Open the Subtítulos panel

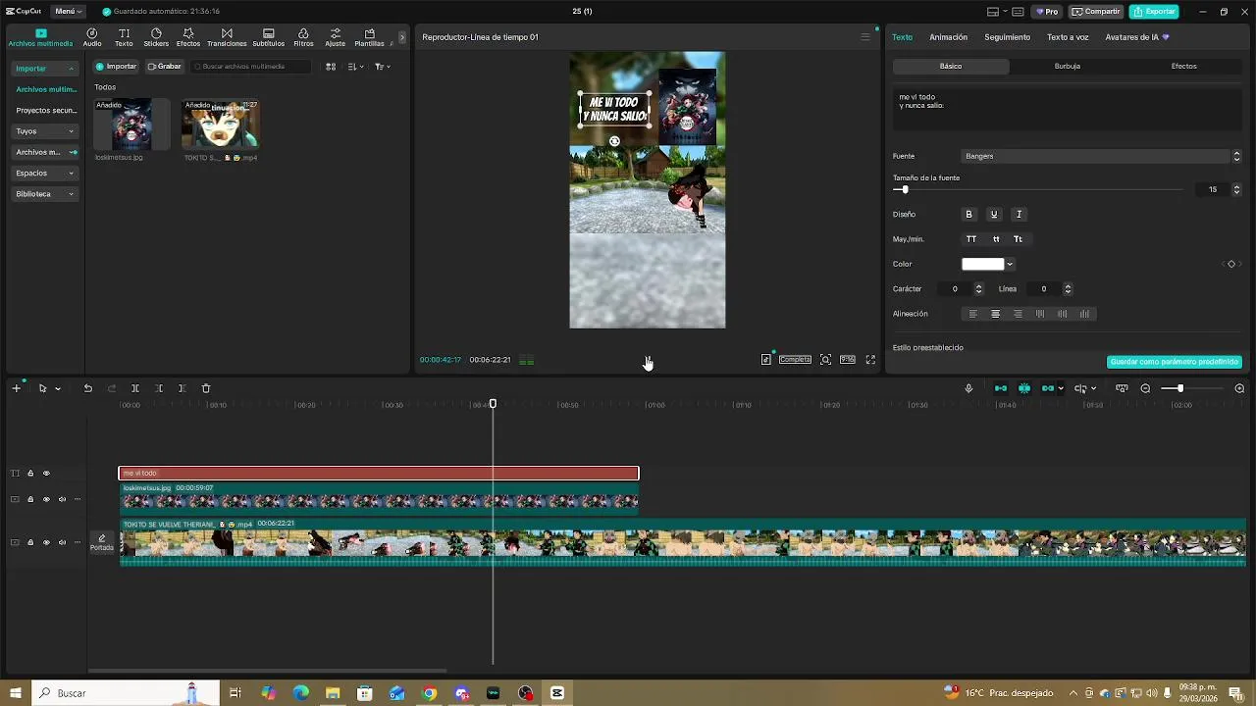pos(269,37)
